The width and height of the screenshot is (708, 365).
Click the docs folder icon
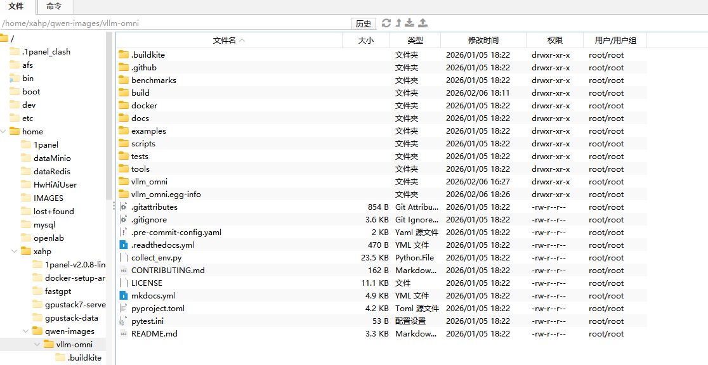[124, 118]
